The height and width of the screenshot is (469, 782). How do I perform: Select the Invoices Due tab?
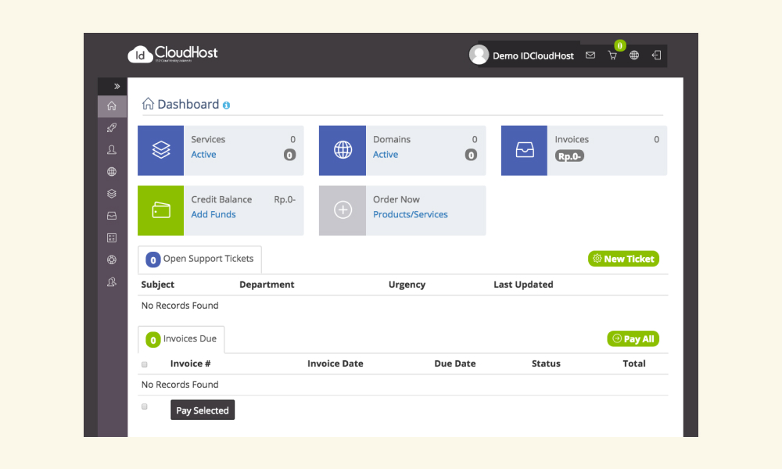point(181,339)
